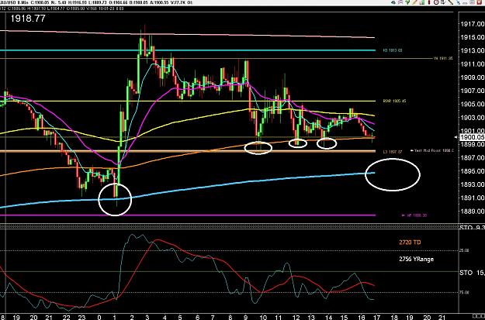Click the red clock icon in toolbar

click(x=436, y=2)
